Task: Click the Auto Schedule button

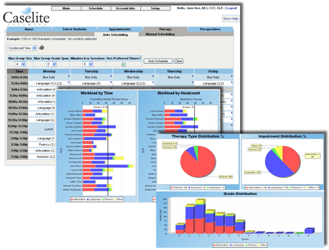Action: (x=158, y=61)
